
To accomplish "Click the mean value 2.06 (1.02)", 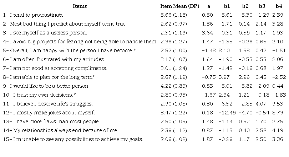I will 173,139.
